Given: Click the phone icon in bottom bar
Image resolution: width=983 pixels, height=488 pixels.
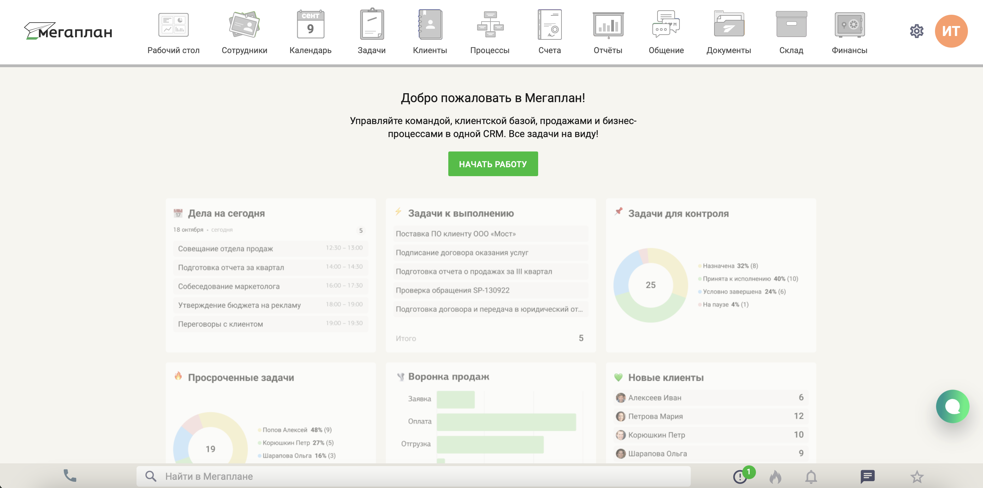Looking at the screenshot, I should (x=70, y=476).
